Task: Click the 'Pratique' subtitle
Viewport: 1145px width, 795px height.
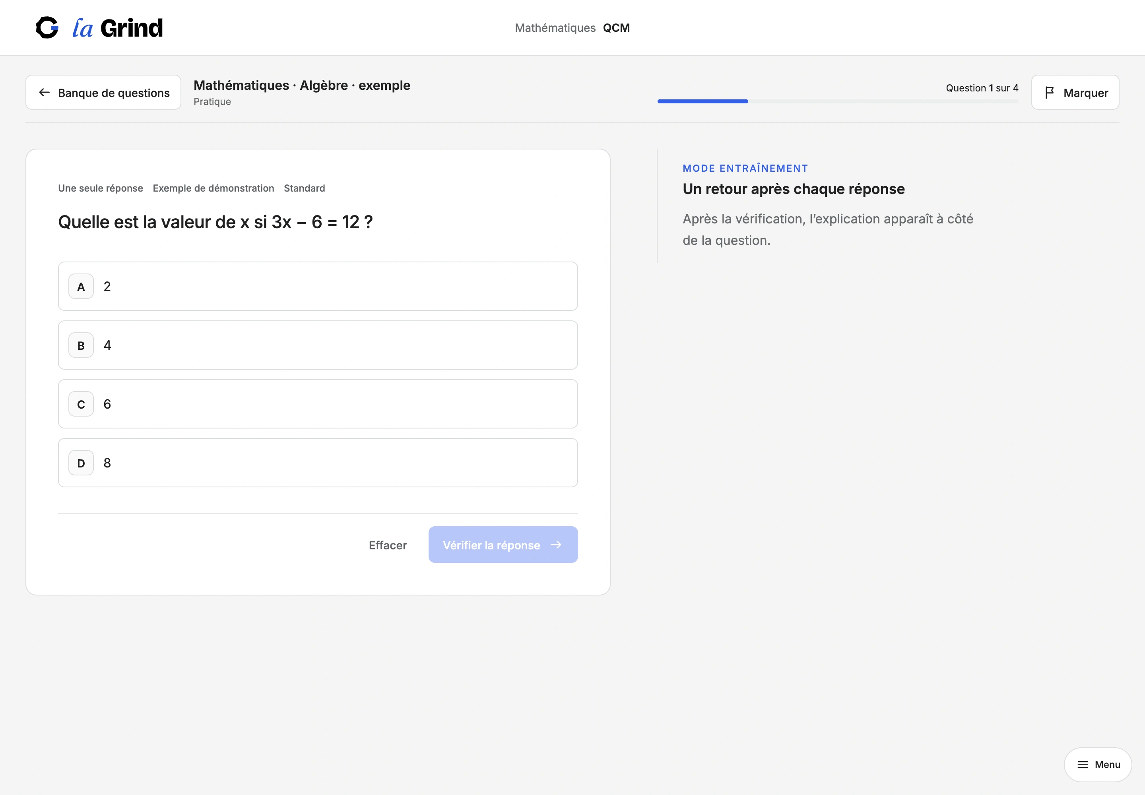Action: [x=212, y=102]
